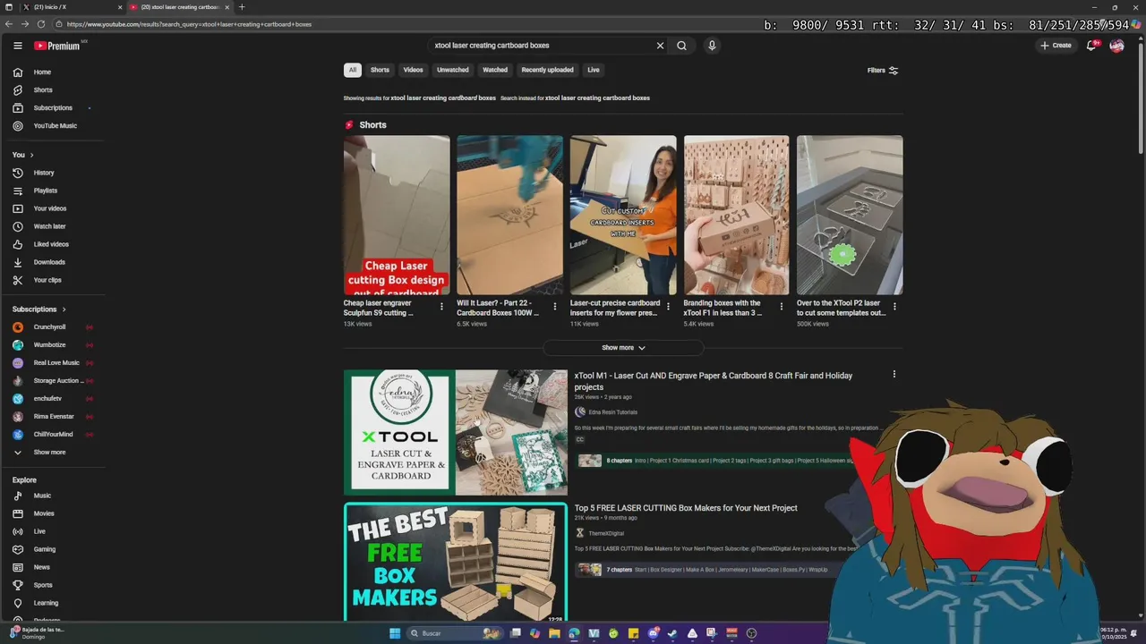Select the Live filter chip

click(594, 70)
